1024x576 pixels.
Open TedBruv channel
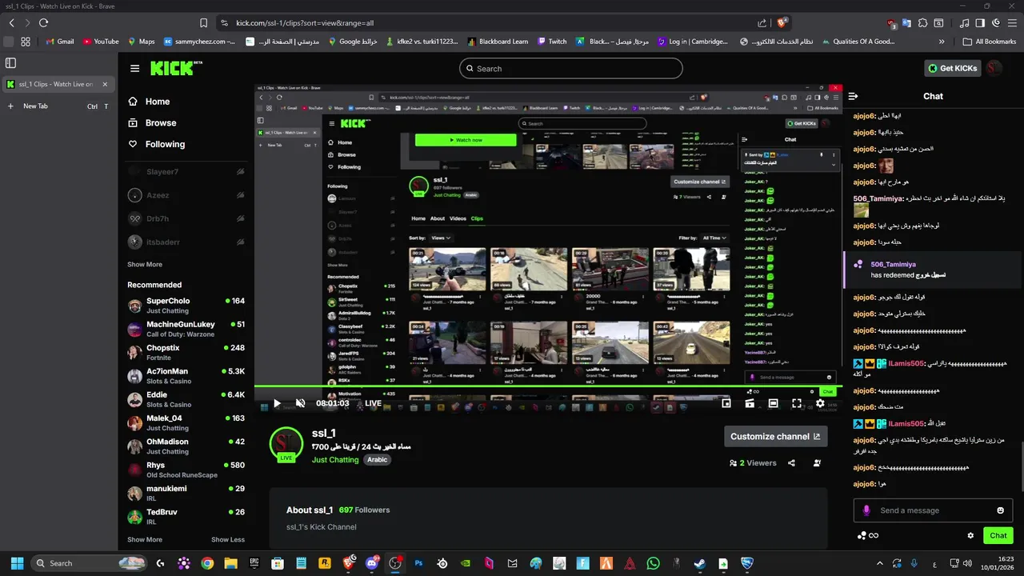point(186,517)
